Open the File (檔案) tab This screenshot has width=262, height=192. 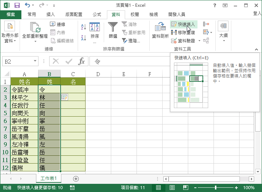(11, 15)
